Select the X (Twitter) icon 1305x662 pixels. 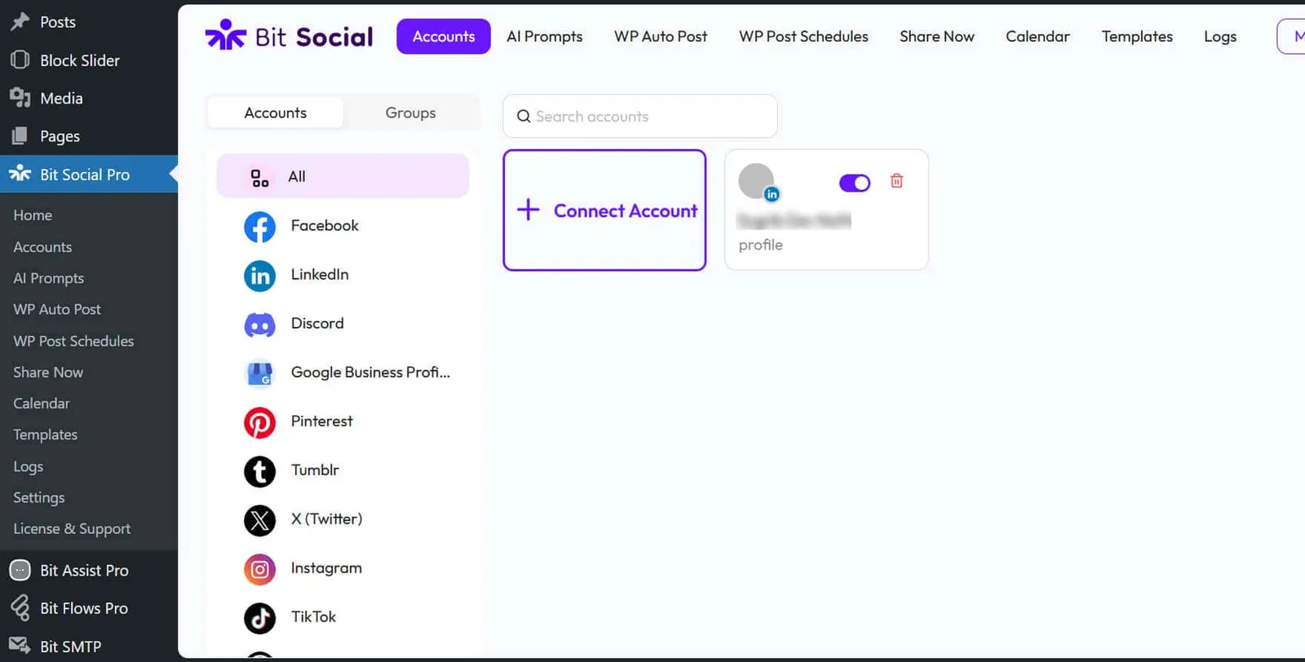pos(259,520)
